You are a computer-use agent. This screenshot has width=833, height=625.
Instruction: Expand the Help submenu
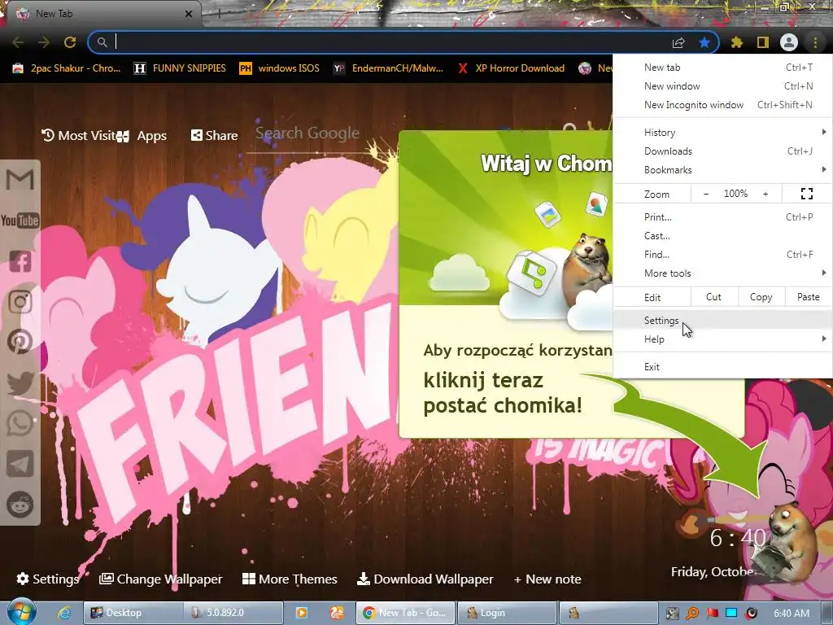tap(722, 339)
